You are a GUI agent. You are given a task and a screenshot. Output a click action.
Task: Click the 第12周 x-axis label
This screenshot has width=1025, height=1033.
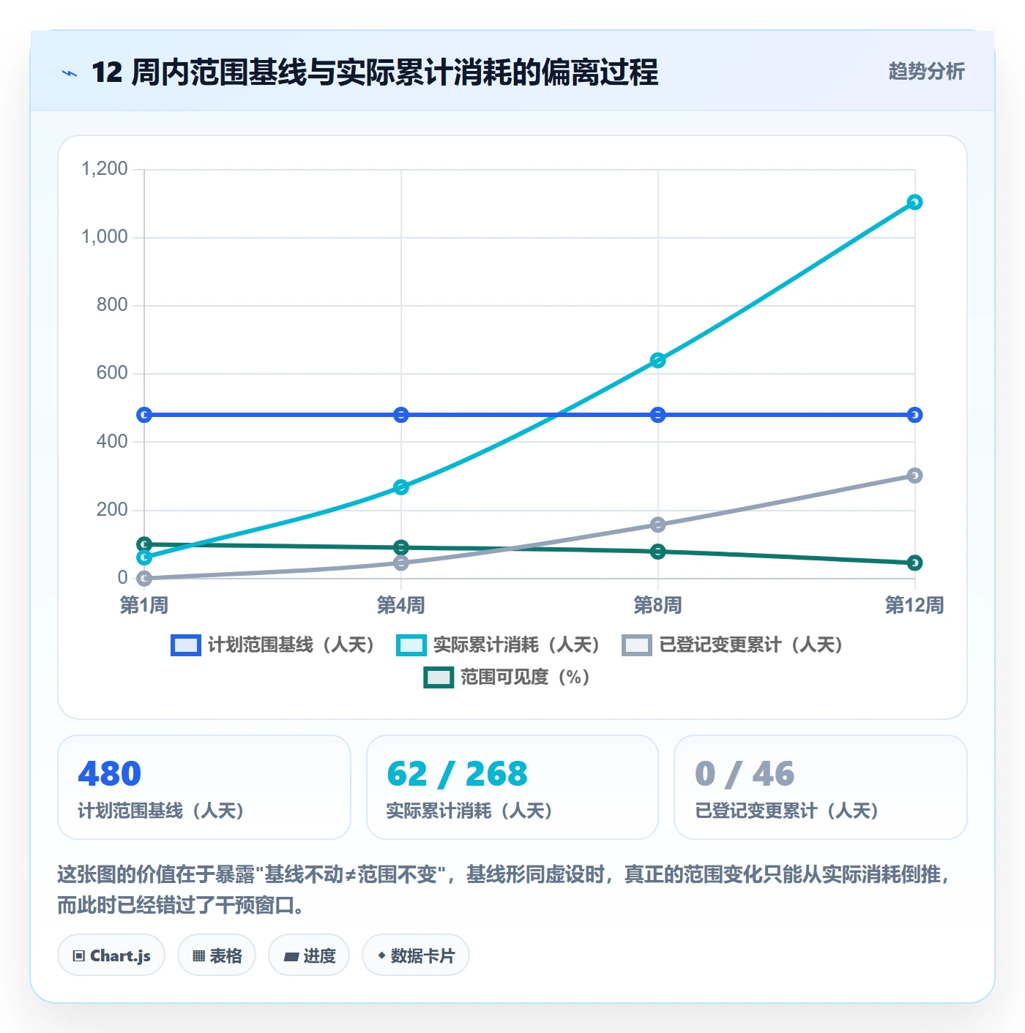click(x=914, y=606)
